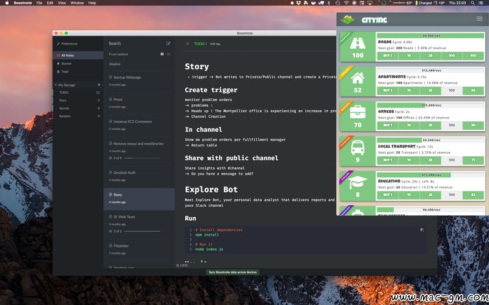Click the 63 button for Education
Image resolution: width=489 pixels, height=305 pixels.
[x=473, y=195]
